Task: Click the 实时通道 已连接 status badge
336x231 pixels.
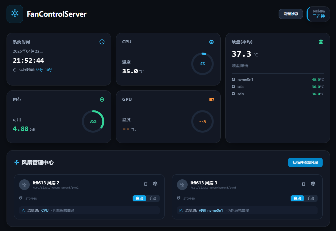Action: coord(318,14)
